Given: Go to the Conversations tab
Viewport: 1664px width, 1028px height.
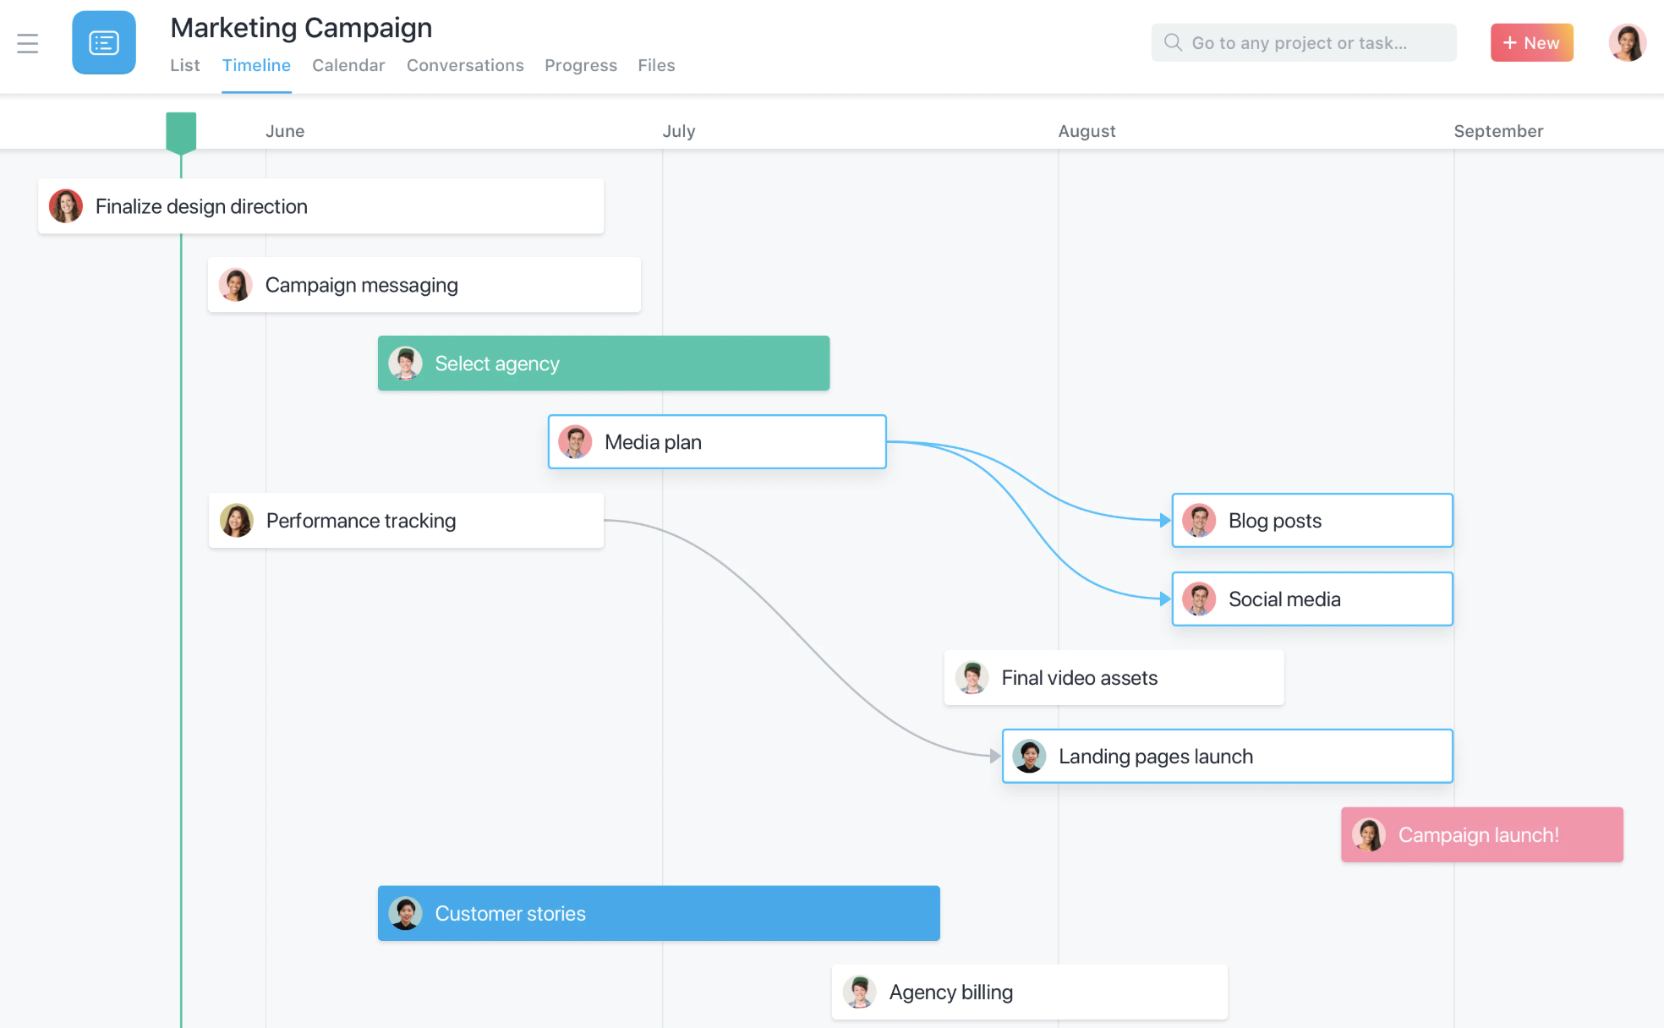Looking at the screenshot, I should pos(465,65).
